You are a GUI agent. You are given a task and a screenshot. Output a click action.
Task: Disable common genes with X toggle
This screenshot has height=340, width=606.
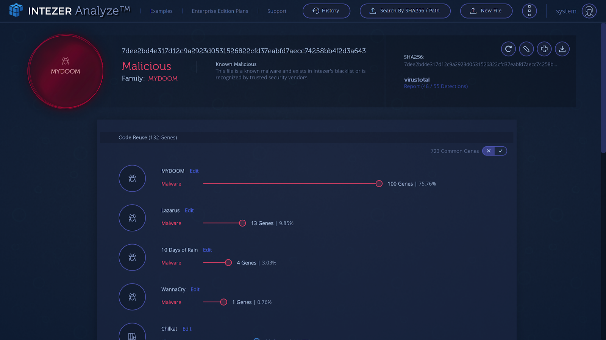(x=489, y=151)
